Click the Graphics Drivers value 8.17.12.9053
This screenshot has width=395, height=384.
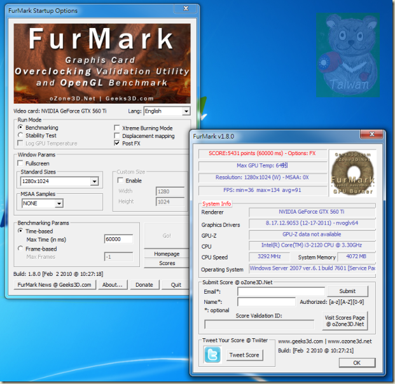312,223
